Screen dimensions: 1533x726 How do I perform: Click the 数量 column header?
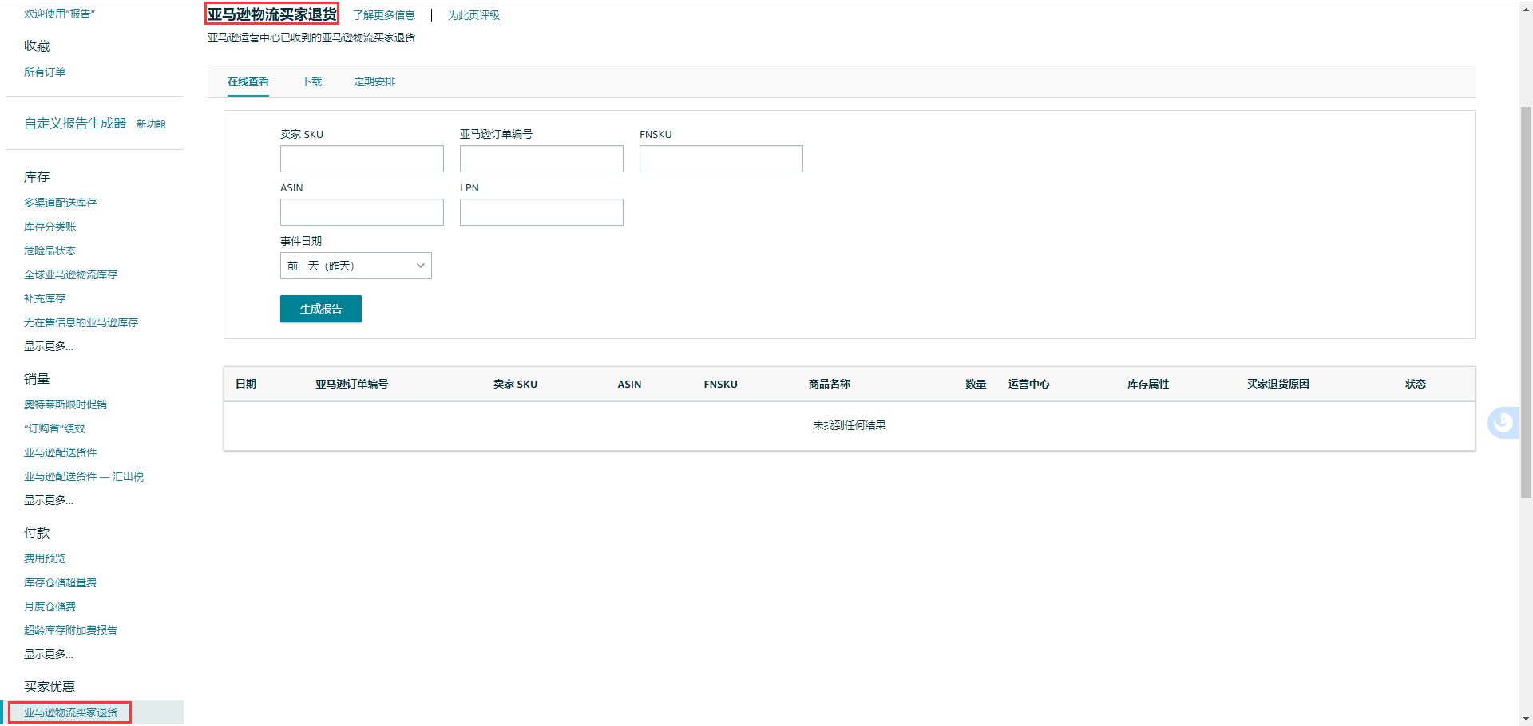tap(976, 384)
